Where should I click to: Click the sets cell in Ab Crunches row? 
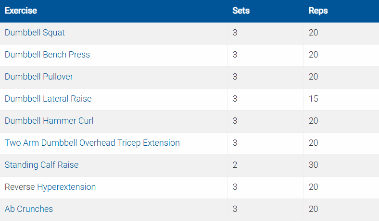235,209
